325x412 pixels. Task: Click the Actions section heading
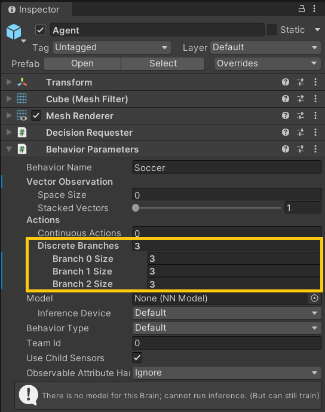(x=43, y=220)
